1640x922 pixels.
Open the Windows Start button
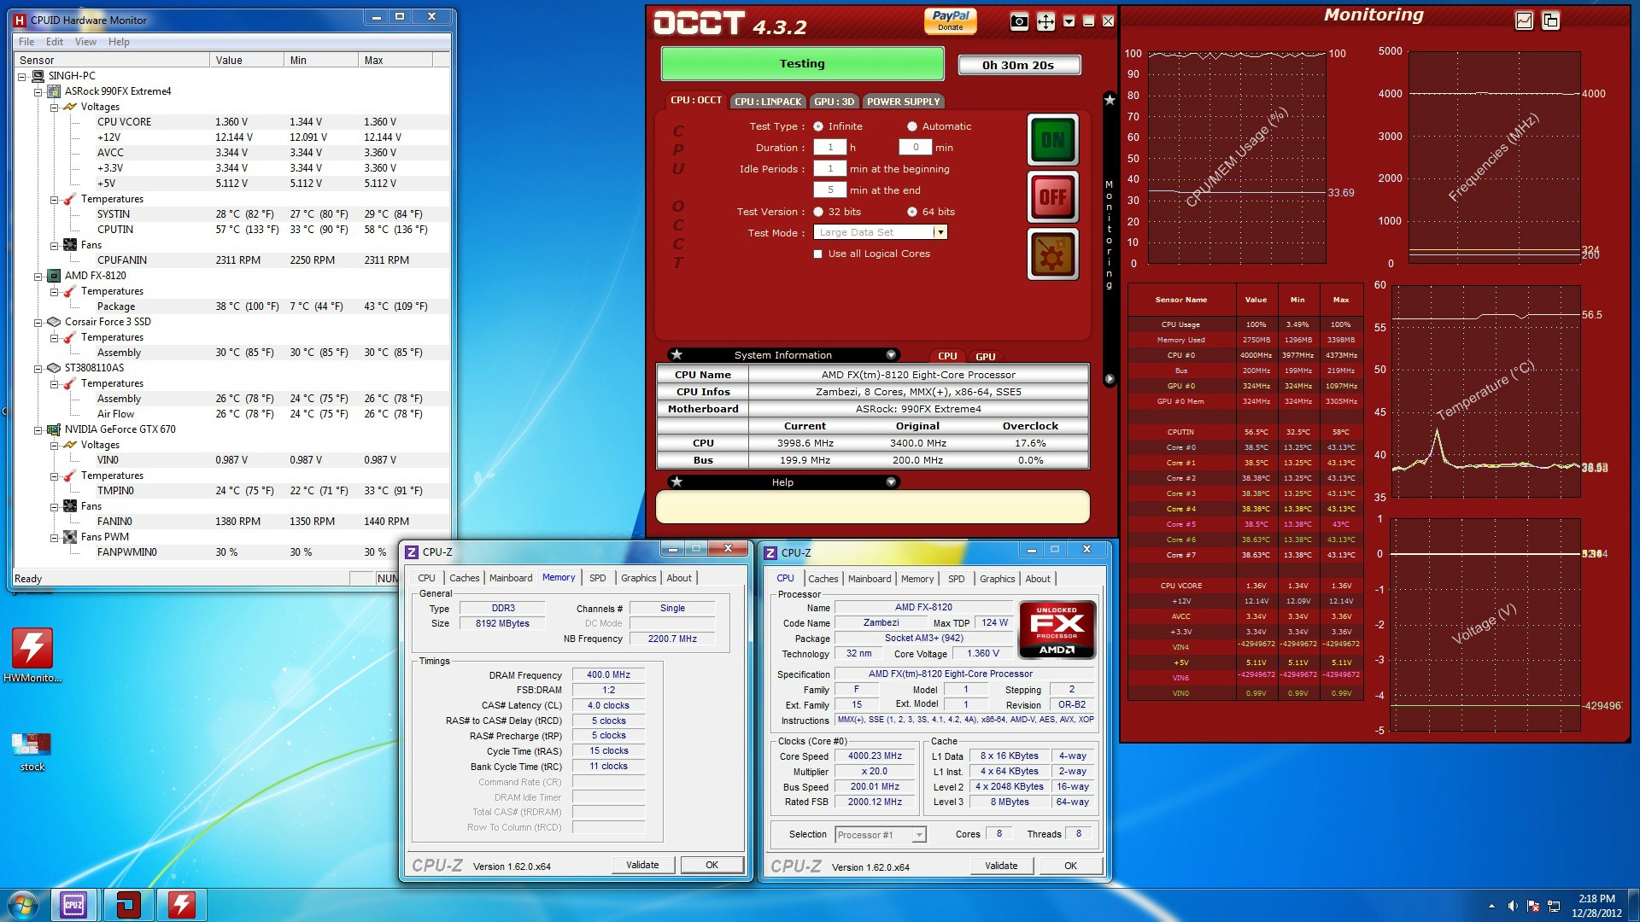(x=23, y=905)
